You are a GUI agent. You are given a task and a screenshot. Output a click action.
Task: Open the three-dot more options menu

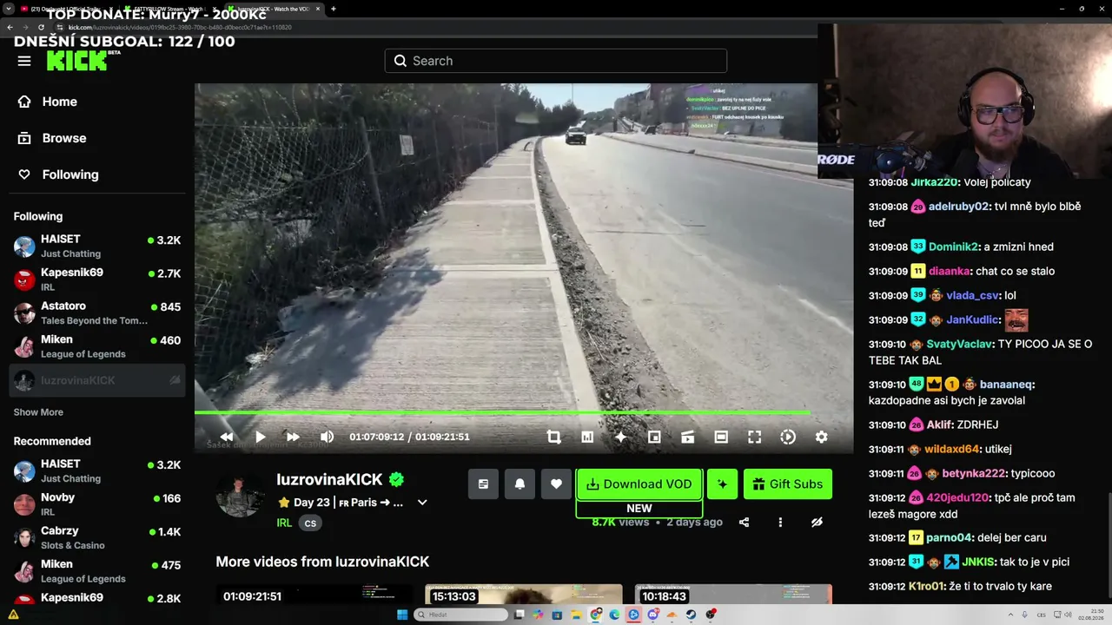[780, 523]
